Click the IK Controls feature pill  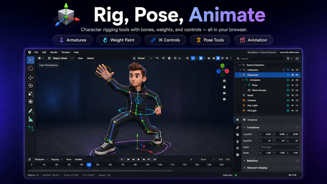point(166,40)
